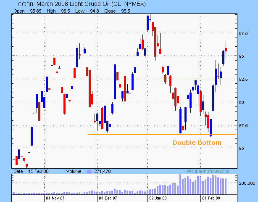Click the green 92.5 resistance line

[x=194, y=79]
